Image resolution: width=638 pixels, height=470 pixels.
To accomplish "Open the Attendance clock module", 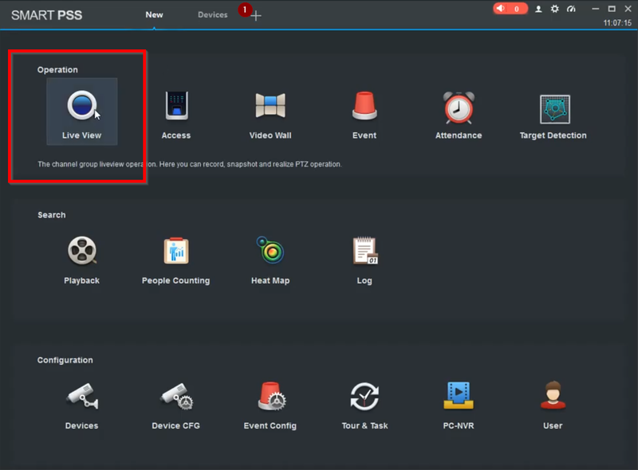I will [459, 115].
